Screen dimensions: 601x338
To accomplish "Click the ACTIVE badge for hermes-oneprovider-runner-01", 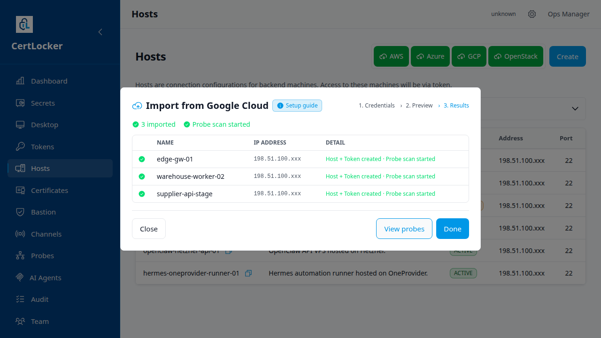I will pos(463,273).
